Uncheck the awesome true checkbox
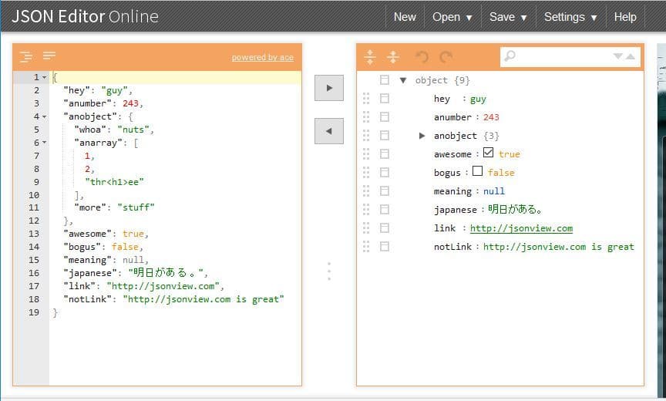 (489, 153)
